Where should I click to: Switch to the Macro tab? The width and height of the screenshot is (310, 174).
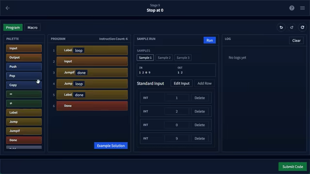coord(32,28)
